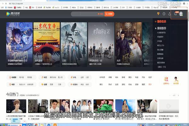Click the upload arrow icon in header
The image size is (189, 126).
click(x=169, y=14)
